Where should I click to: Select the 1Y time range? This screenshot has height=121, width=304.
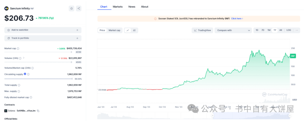275,30
